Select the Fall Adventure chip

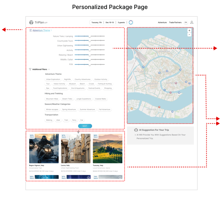pos(104,109)
